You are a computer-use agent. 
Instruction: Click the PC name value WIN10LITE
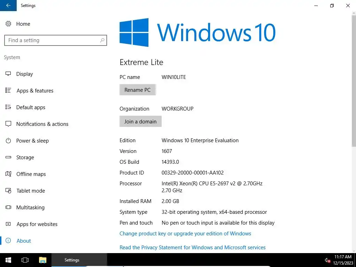click(x=174, y=77)
